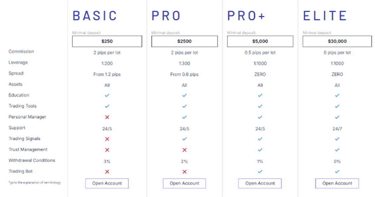
Task: Click Pro plan Trust Management red cross
Action: click(185, 150)
